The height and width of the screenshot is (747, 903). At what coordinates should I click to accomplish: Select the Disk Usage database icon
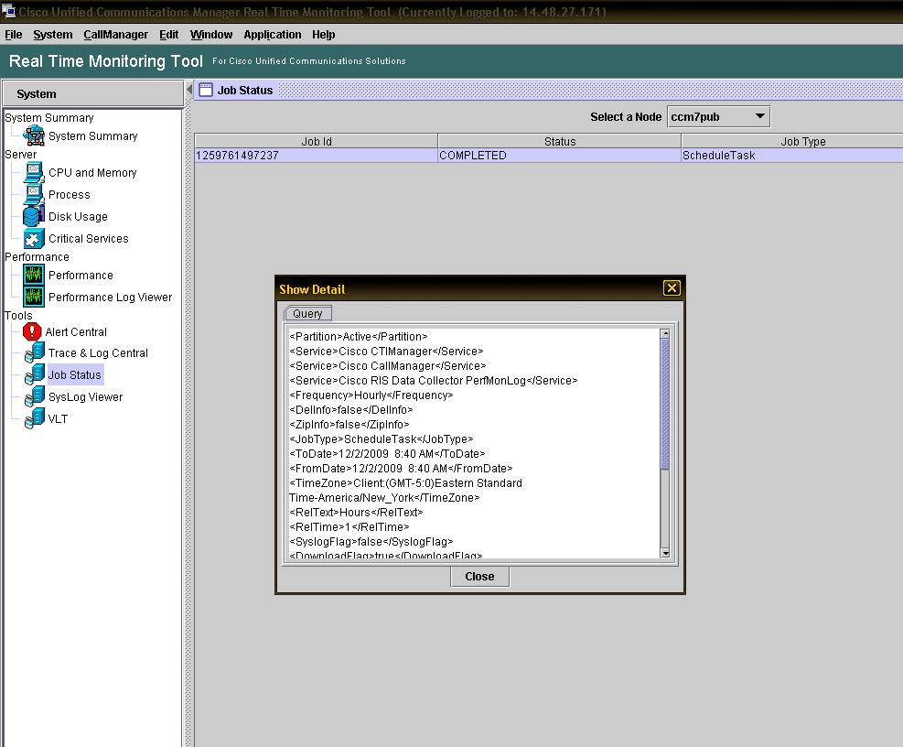(x=34, y=216)
